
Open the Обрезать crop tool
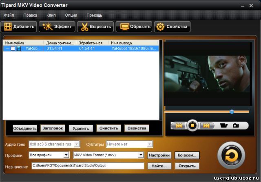point(134,26)
